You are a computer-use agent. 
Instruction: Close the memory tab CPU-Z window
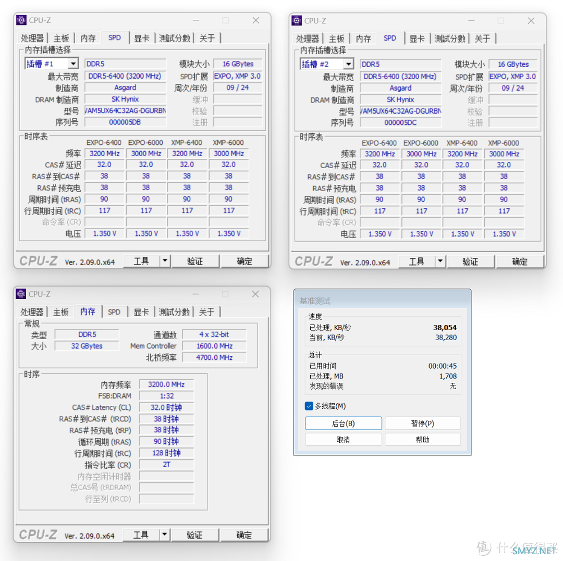(x=255, y=294)
